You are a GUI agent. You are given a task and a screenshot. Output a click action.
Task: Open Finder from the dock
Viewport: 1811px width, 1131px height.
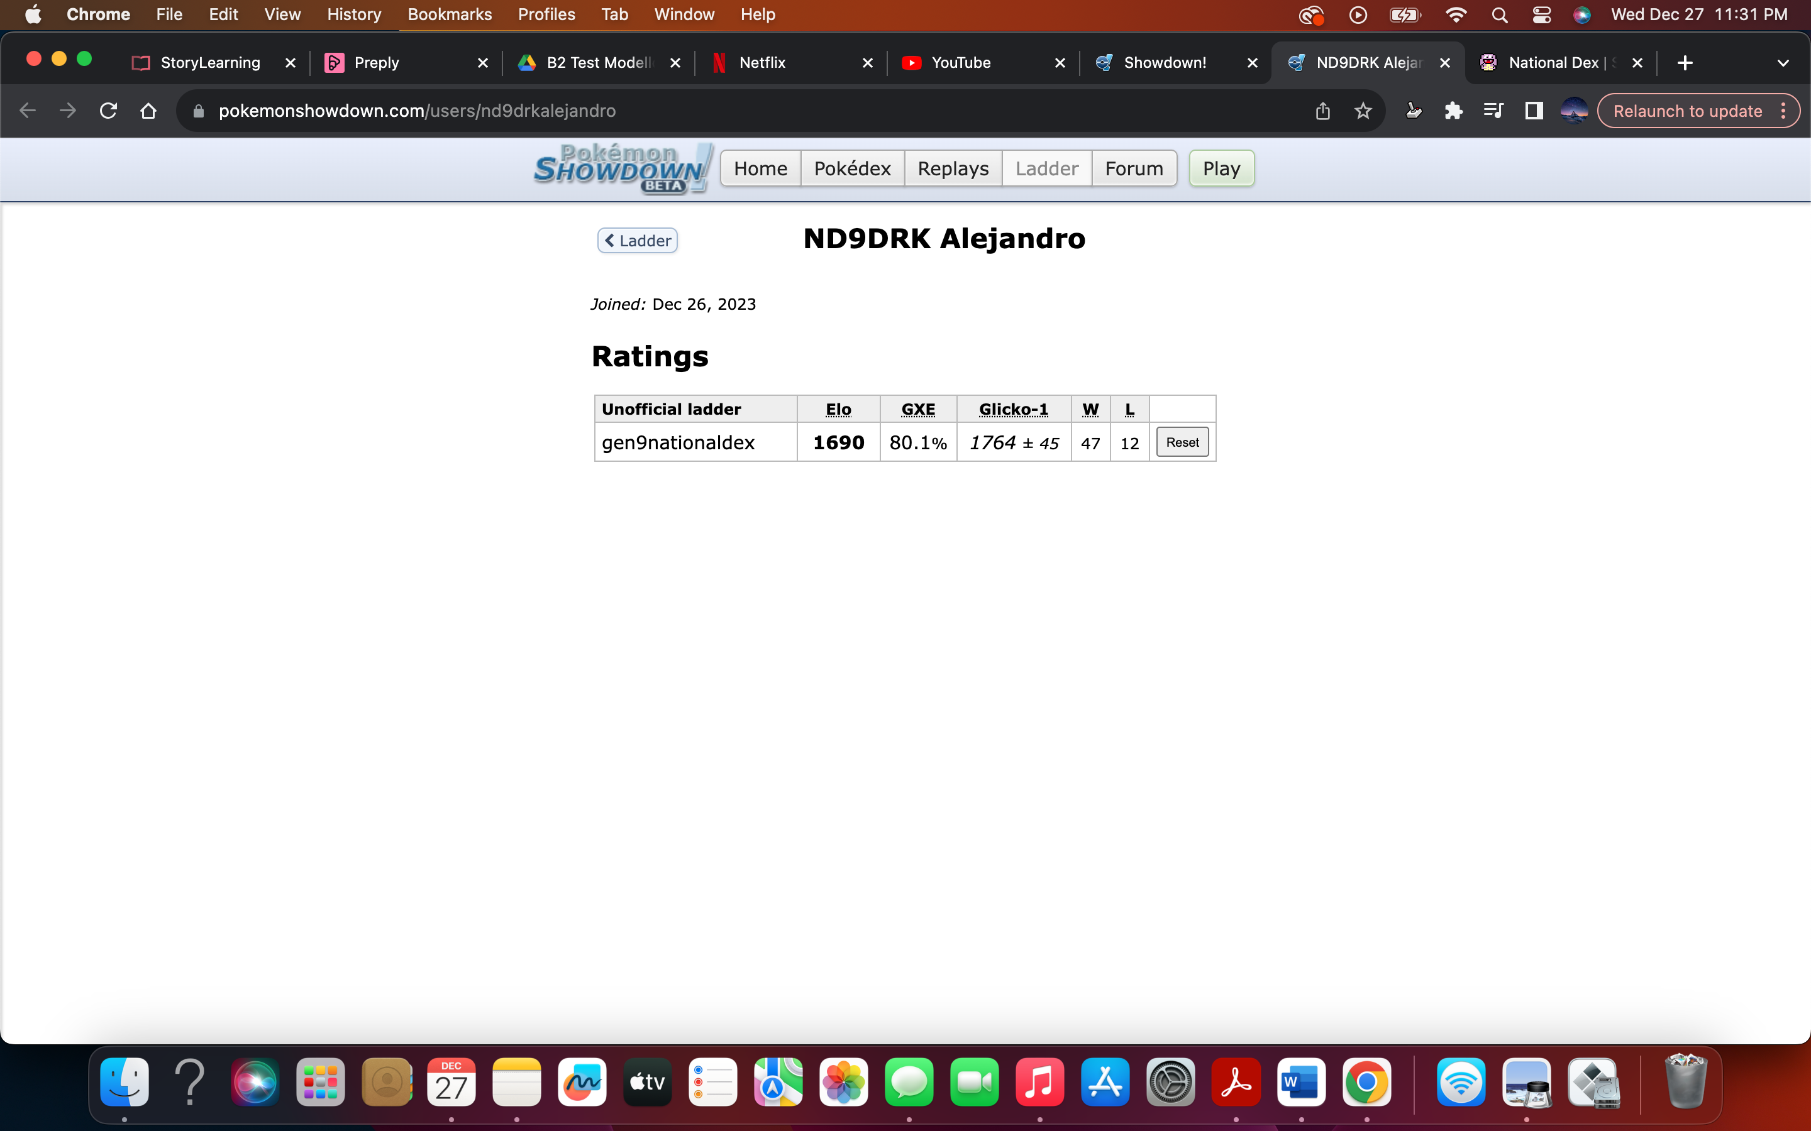125,1081
